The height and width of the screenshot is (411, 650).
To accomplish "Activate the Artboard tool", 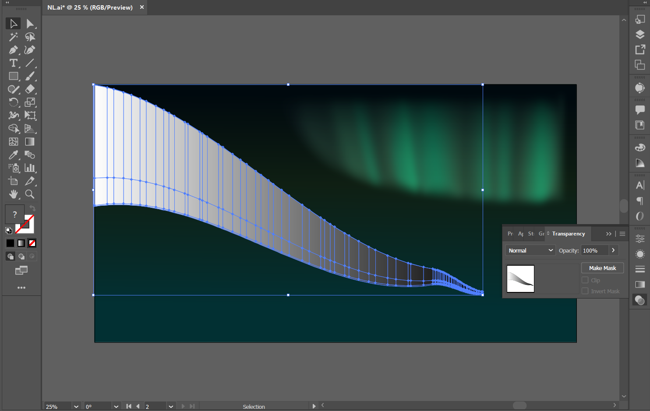I will tap(13, 181).
